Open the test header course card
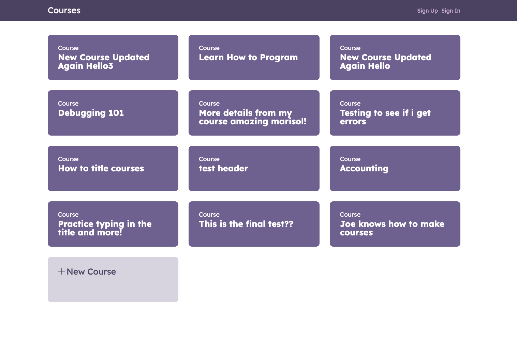This screenshot has height=340, width=517. click(x=254, y=168)
